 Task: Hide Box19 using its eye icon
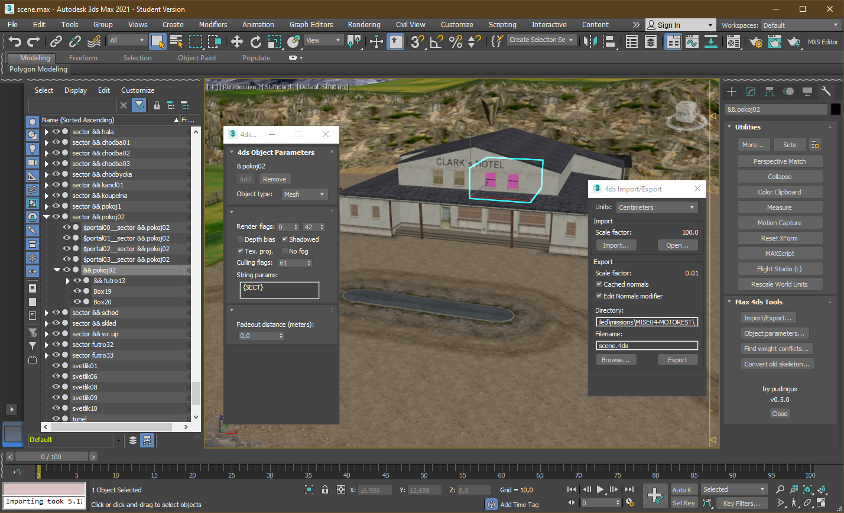click(x=77, y=291)
